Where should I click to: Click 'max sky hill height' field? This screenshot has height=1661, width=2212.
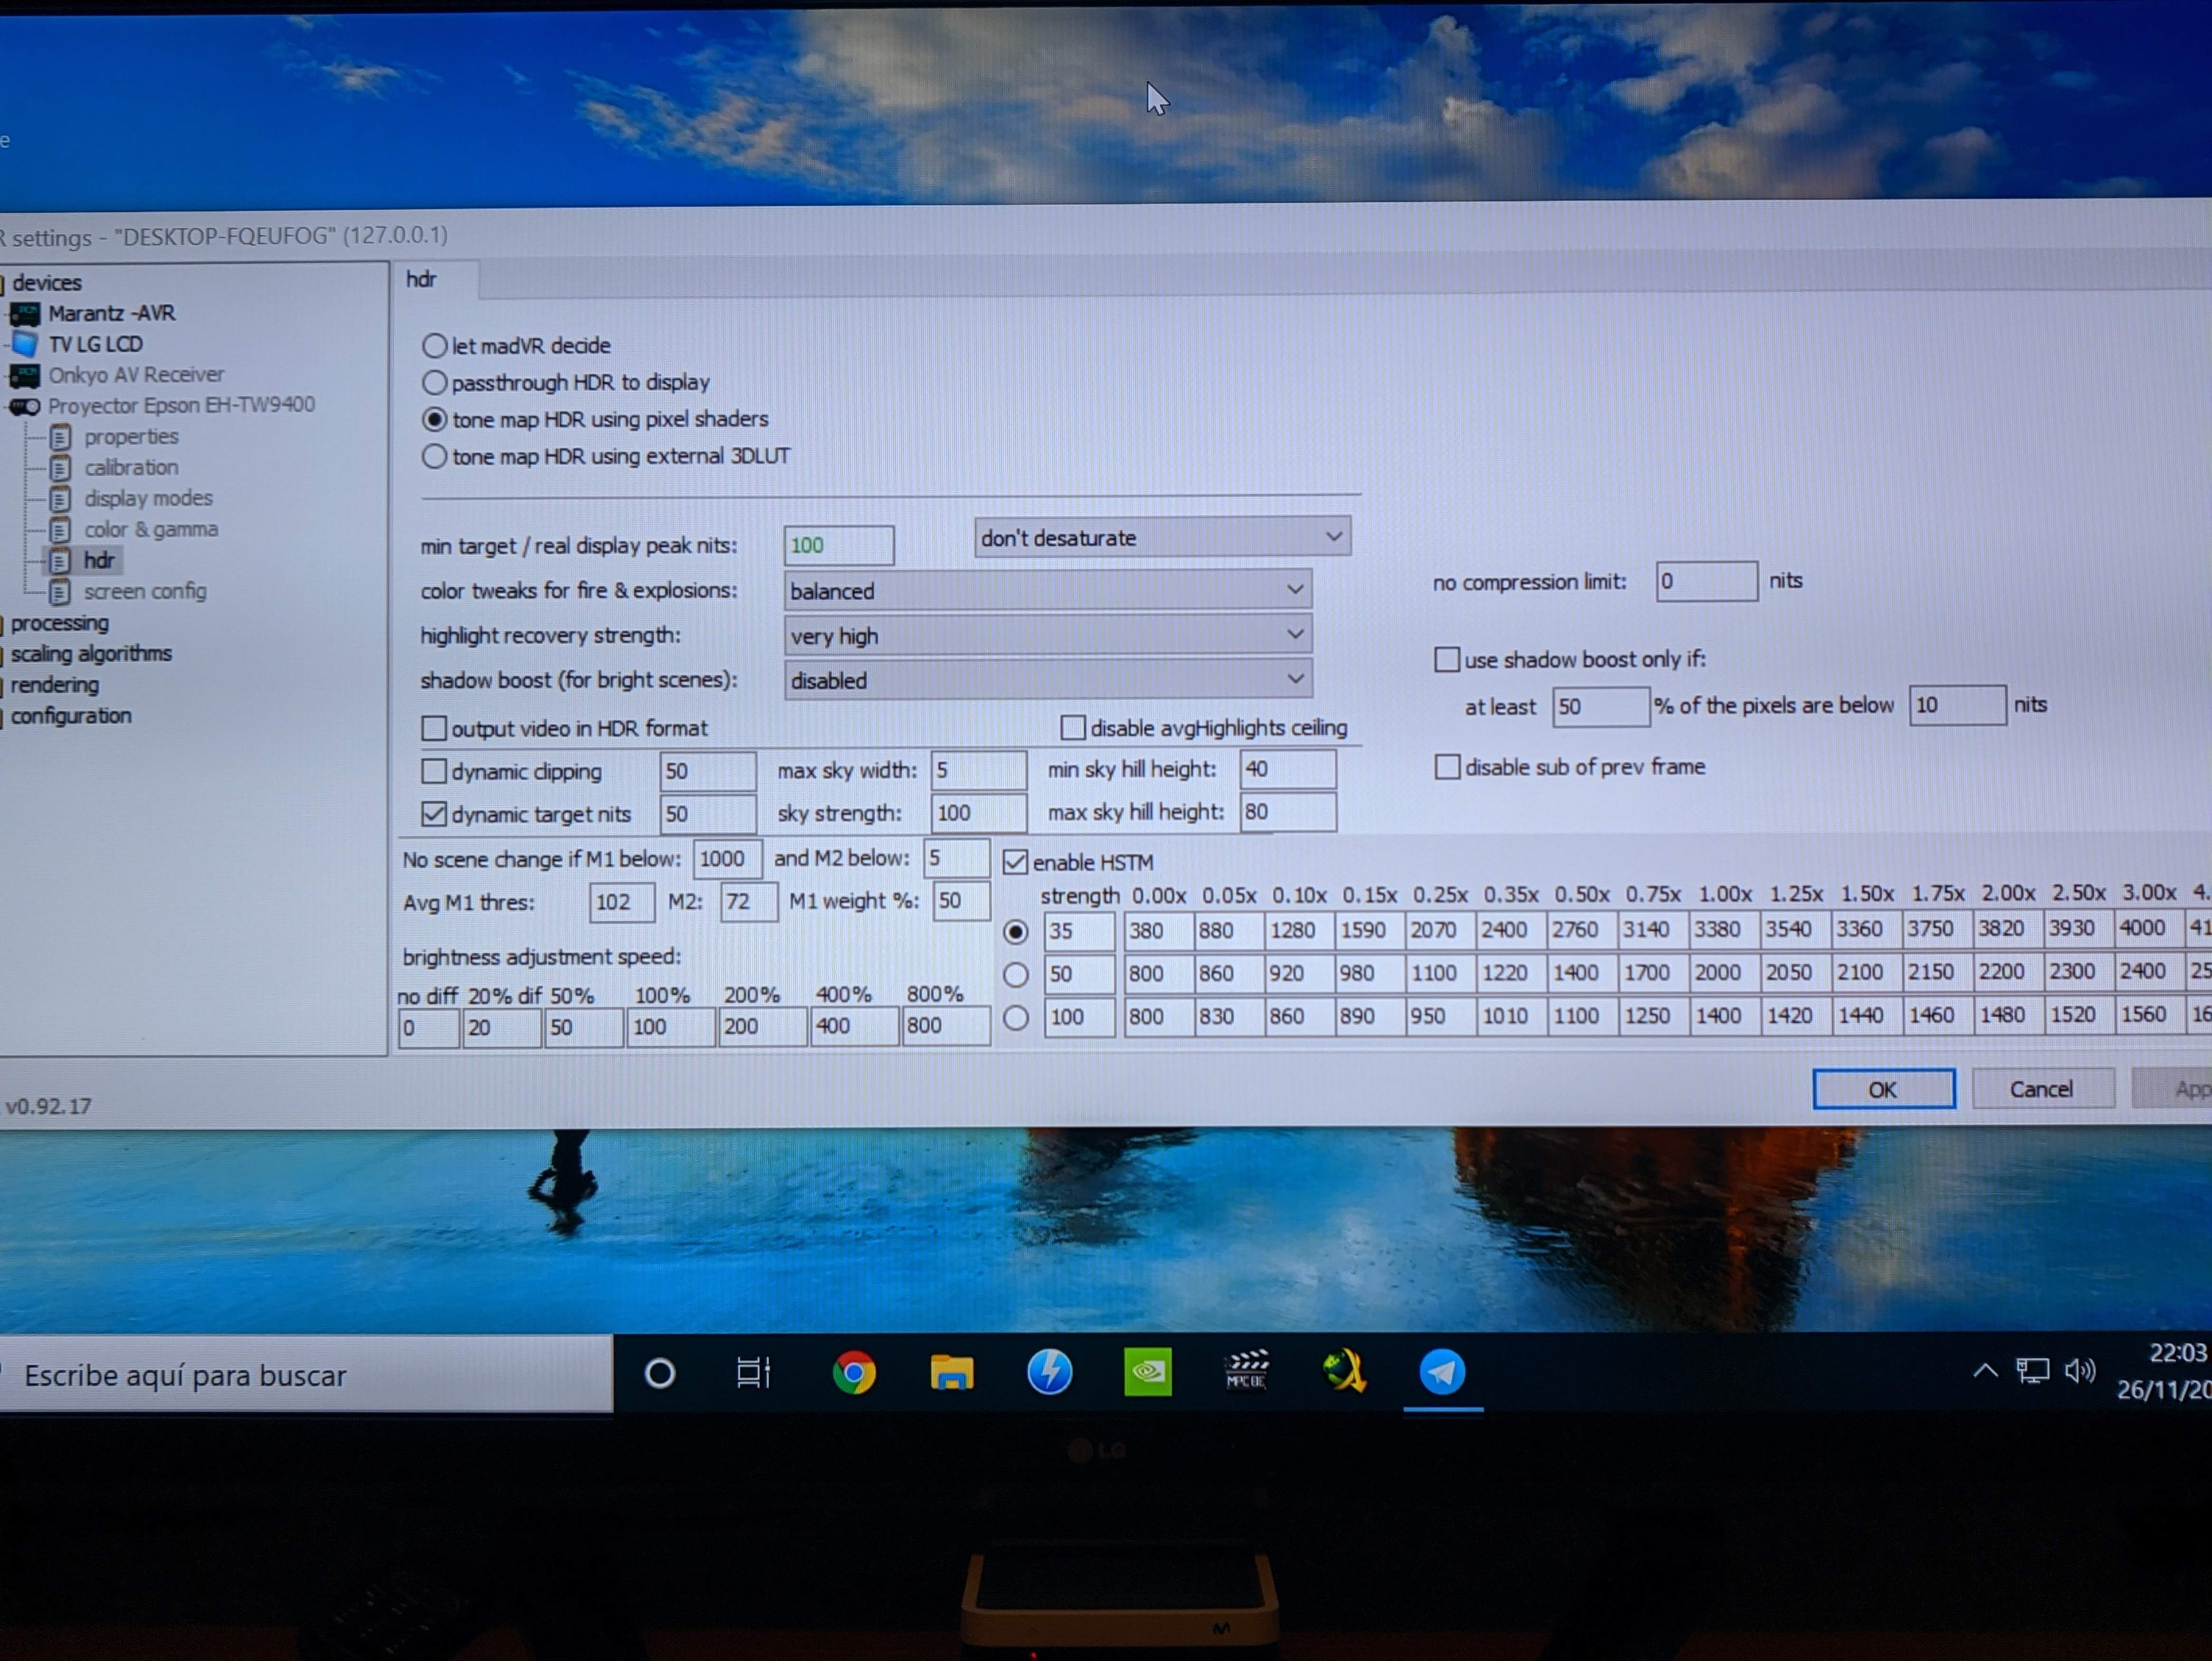point(1287,812)
